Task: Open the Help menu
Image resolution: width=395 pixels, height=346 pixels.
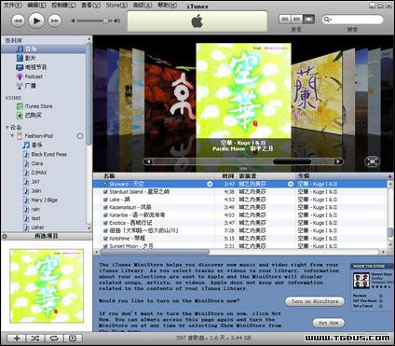Action: 168,5
